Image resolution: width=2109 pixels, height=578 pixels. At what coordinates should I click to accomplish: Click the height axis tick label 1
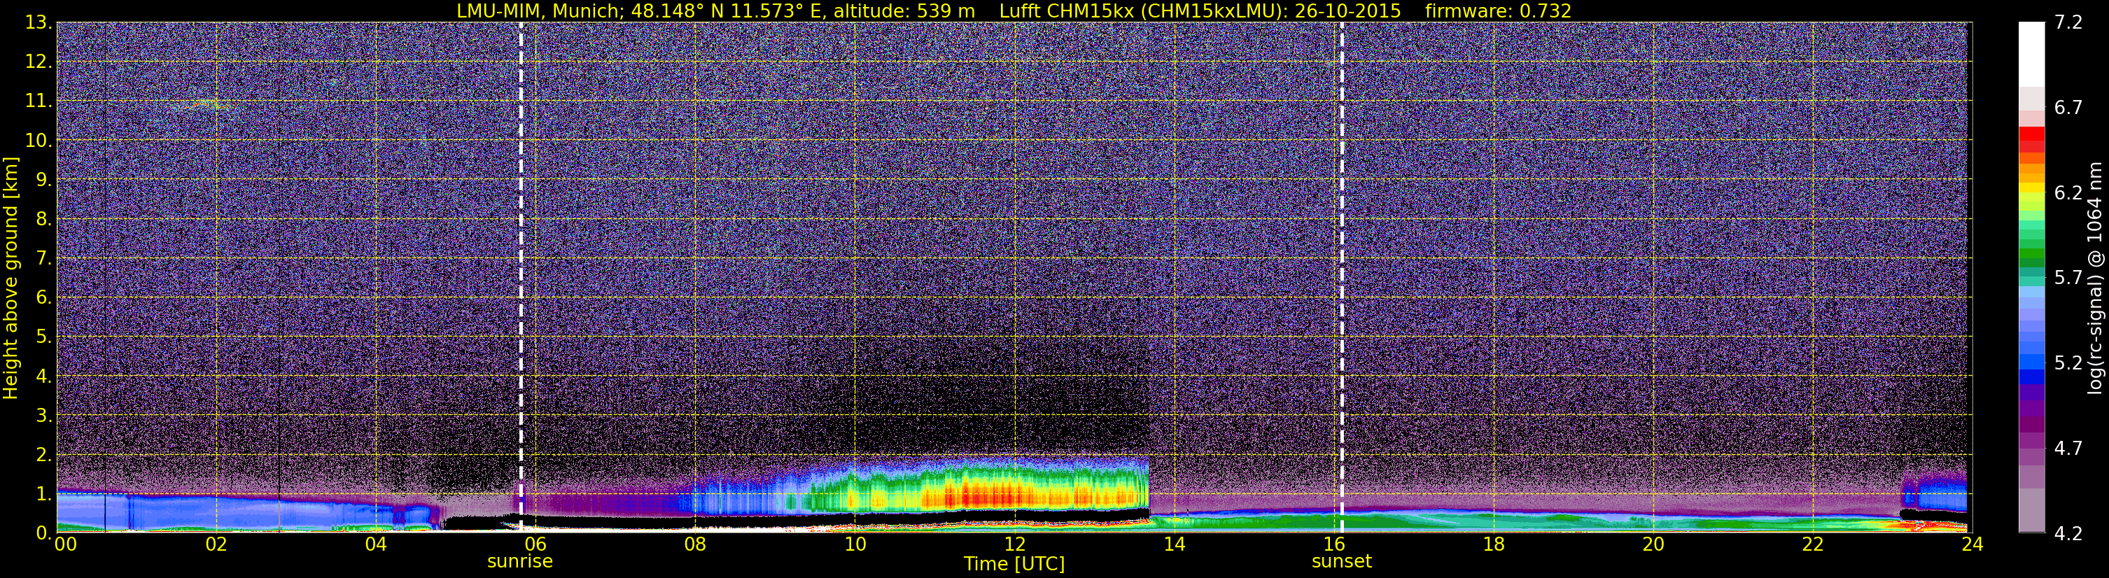pos(43,493)
